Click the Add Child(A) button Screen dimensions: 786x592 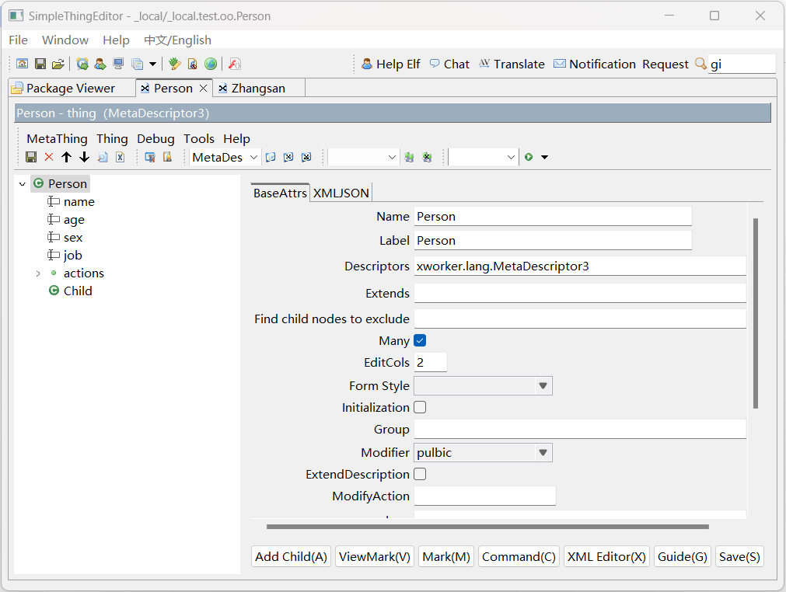pos(292,556)
